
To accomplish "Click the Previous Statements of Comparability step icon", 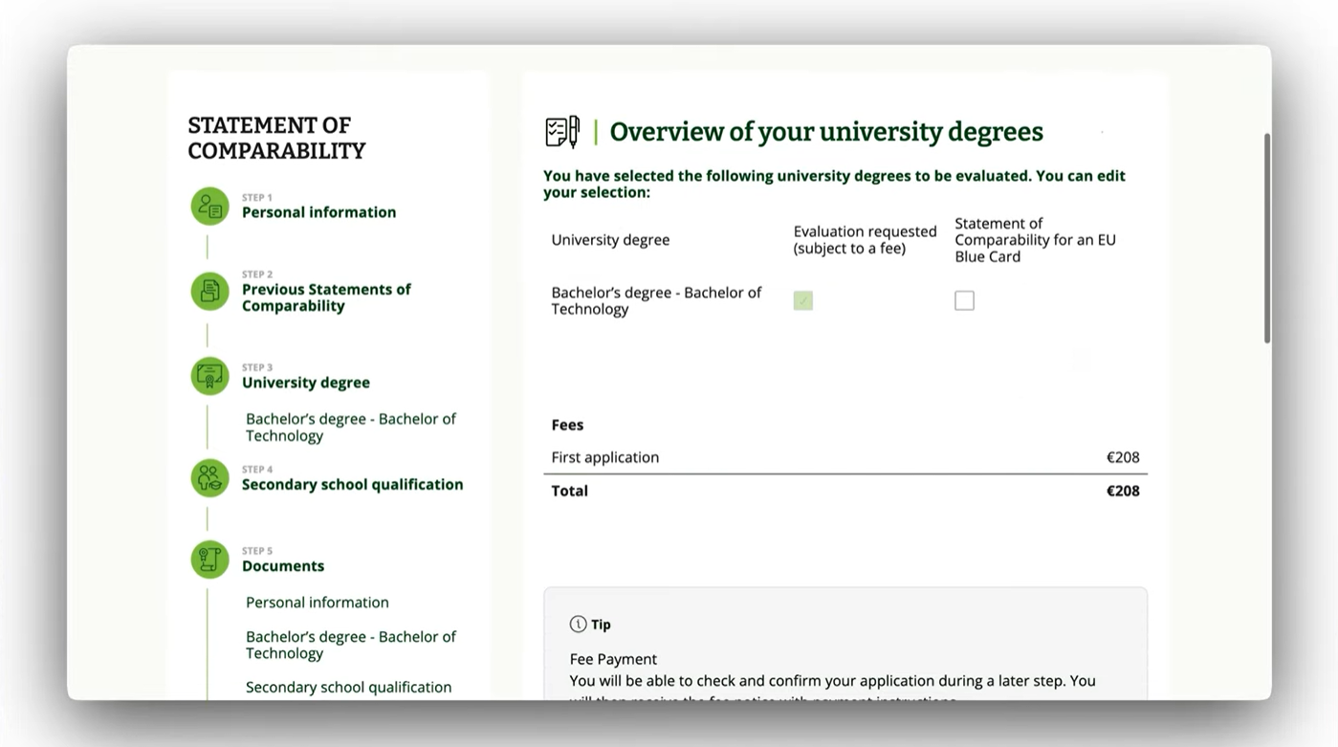I will coord(209,291).
